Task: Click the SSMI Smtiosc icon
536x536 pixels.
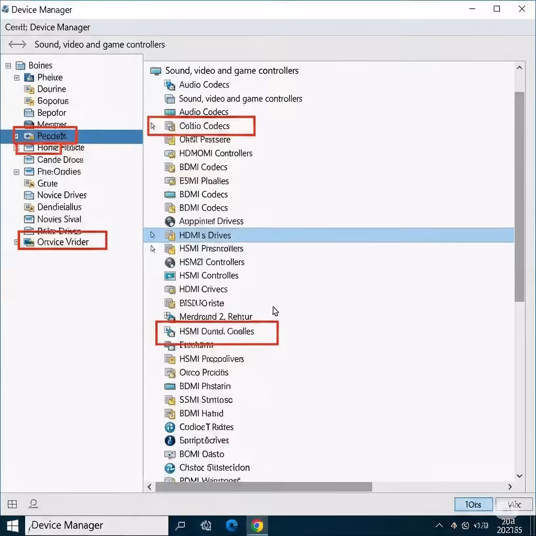Action: [170, 399]
